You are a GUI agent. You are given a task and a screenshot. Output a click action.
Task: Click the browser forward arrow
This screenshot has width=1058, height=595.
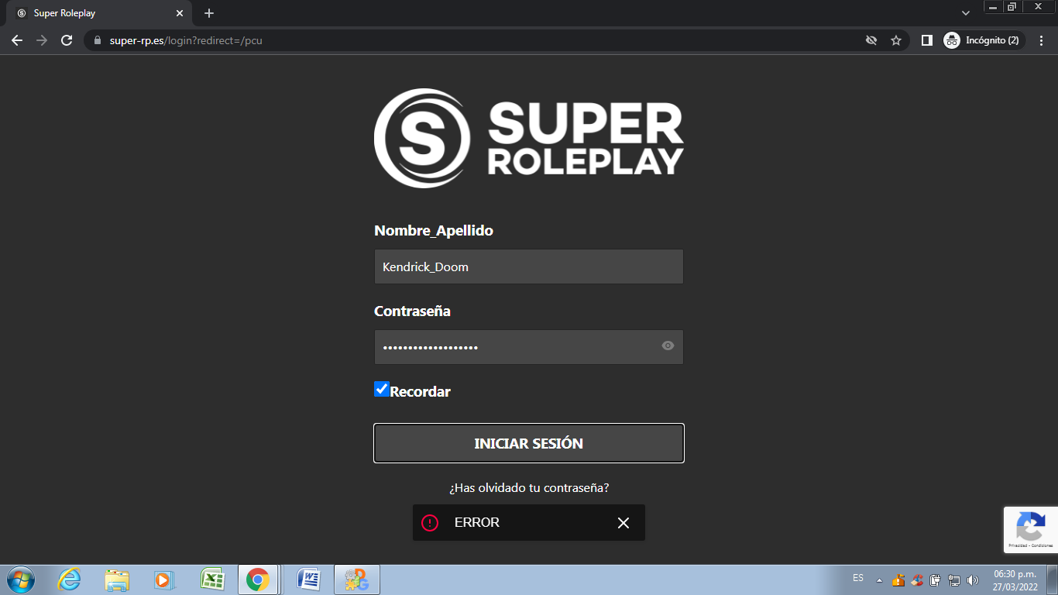pyautogui.click(x=42, y=40)
